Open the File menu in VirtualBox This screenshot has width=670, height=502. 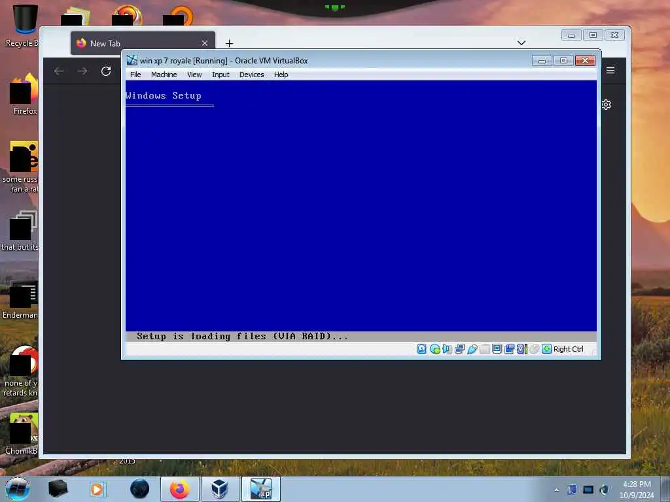click(135, 75)
